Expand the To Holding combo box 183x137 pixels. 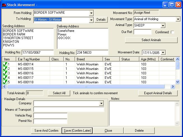[91, 20]
